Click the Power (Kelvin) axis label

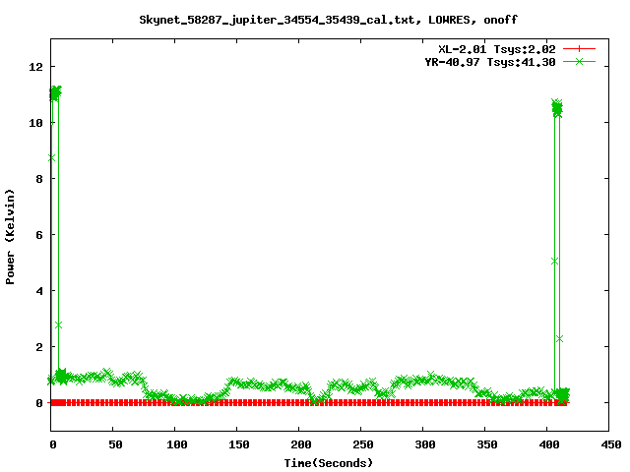point(10,237)
